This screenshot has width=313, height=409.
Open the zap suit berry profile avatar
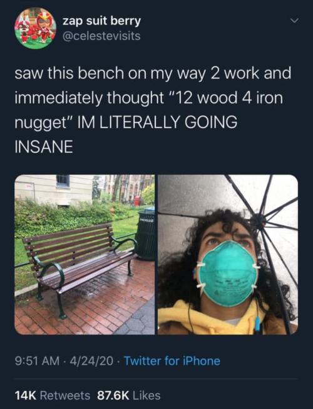(35, 28)
